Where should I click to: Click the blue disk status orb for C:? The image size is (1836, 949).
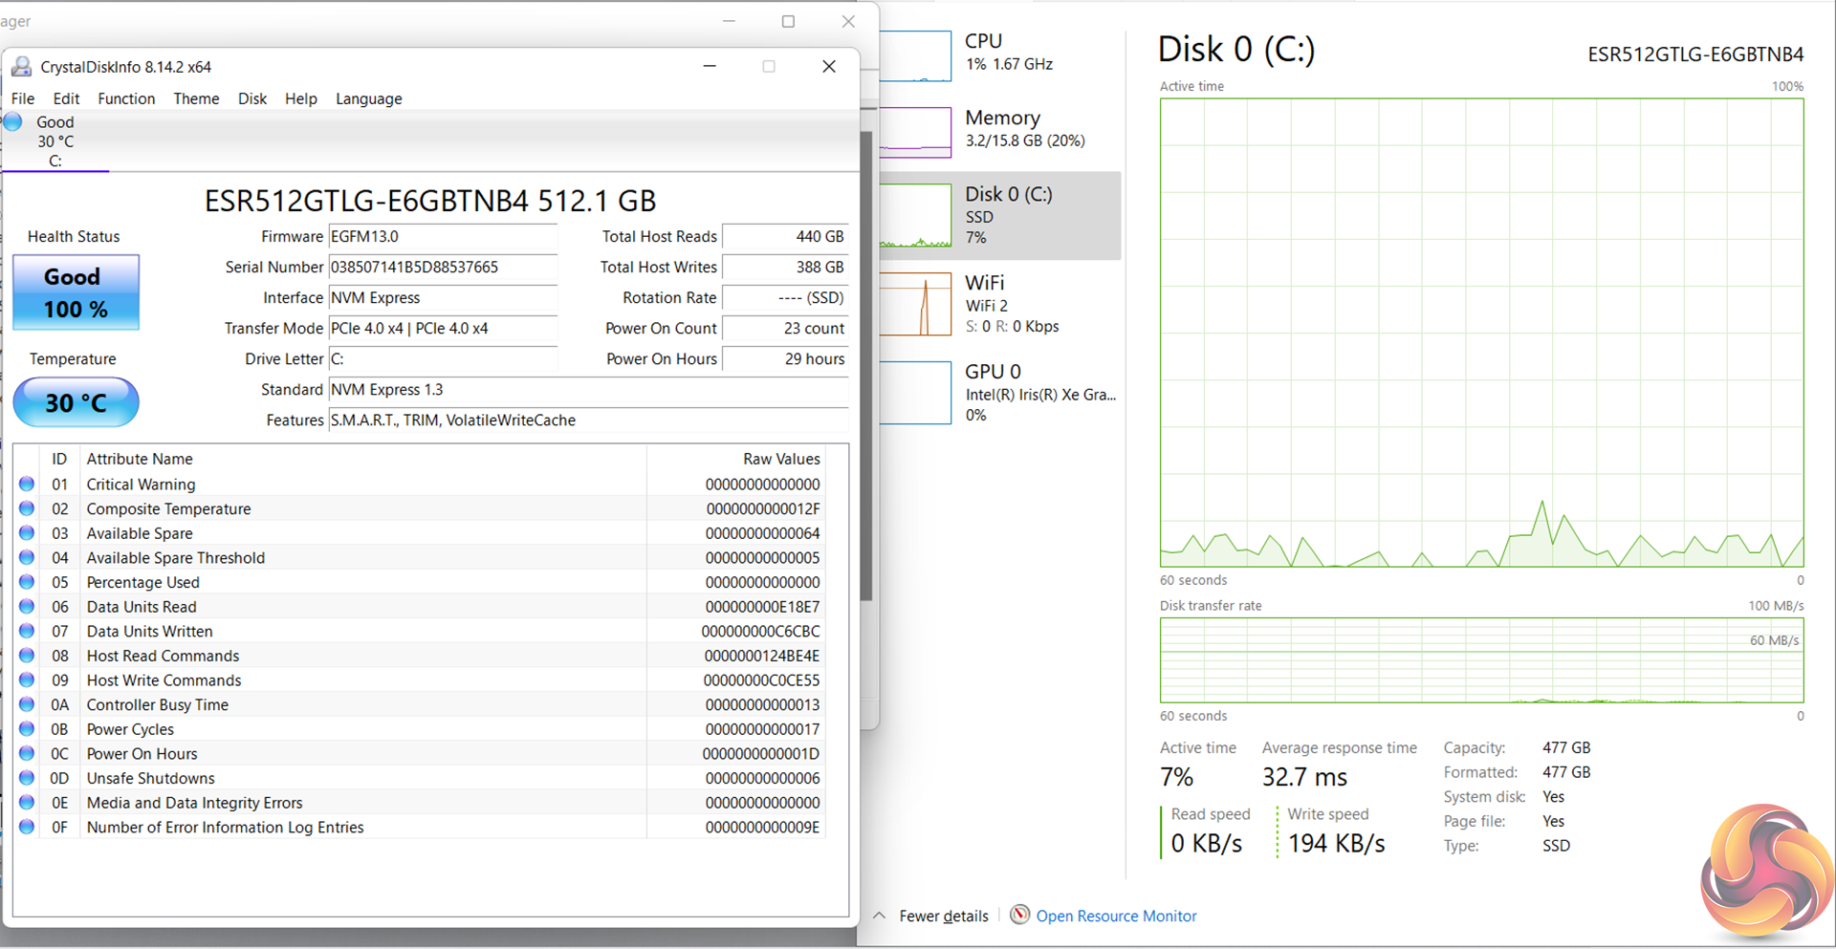pyautogui.click(x=13, y=122)
